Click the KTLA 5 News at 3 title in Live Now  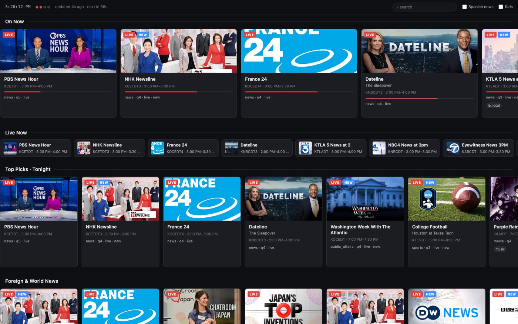pyautogui.click(x=332, y=145)
